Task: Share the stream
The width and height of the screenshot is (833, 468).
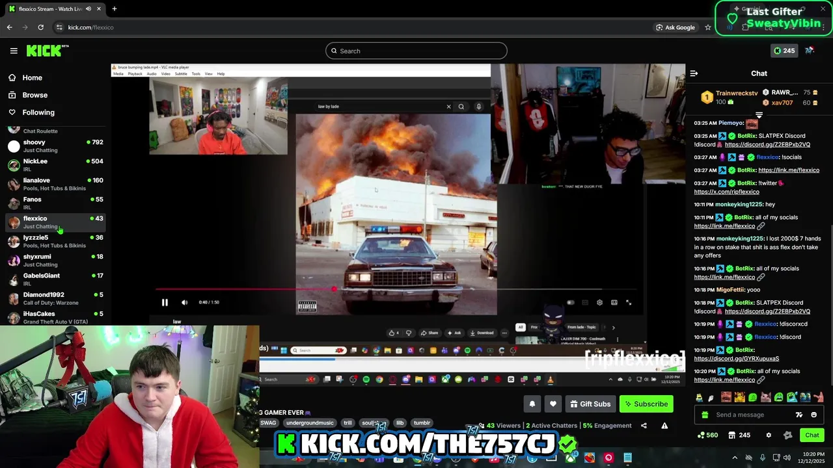Action: coord(644,426)
